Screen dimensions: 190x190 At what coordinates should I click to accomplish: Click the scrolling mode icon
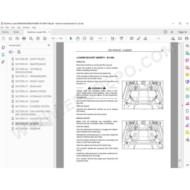pos(121,39)
